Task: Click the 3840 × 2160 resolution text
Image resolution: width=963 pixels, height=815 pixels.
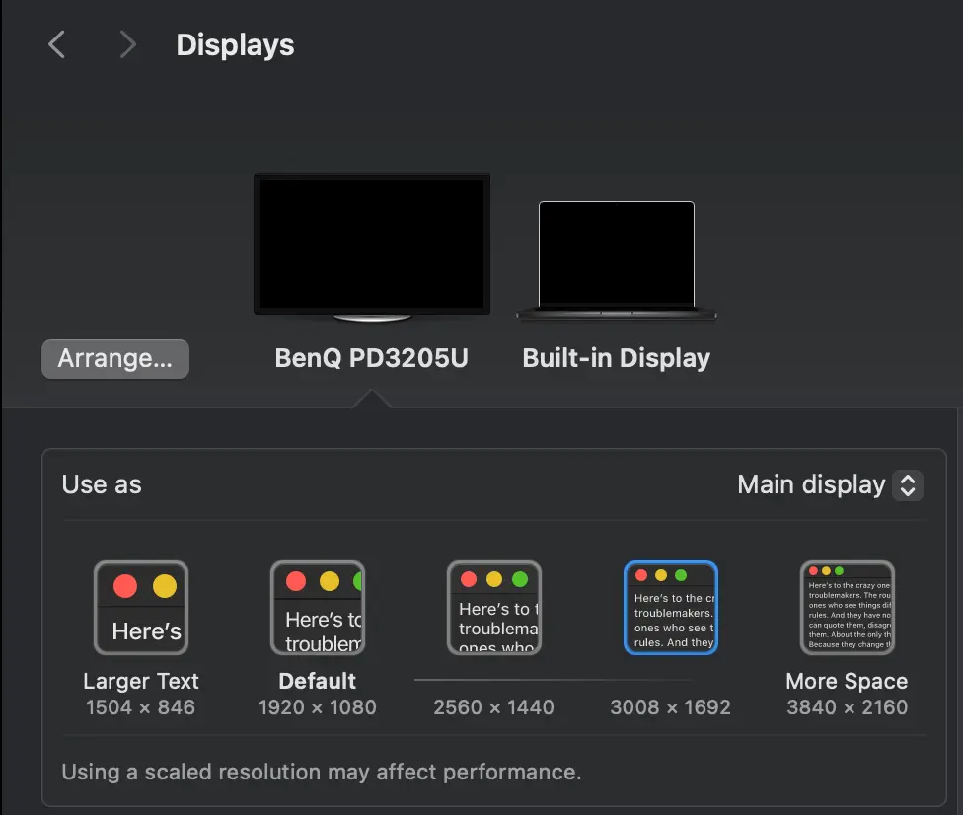Action: point(847,707)
